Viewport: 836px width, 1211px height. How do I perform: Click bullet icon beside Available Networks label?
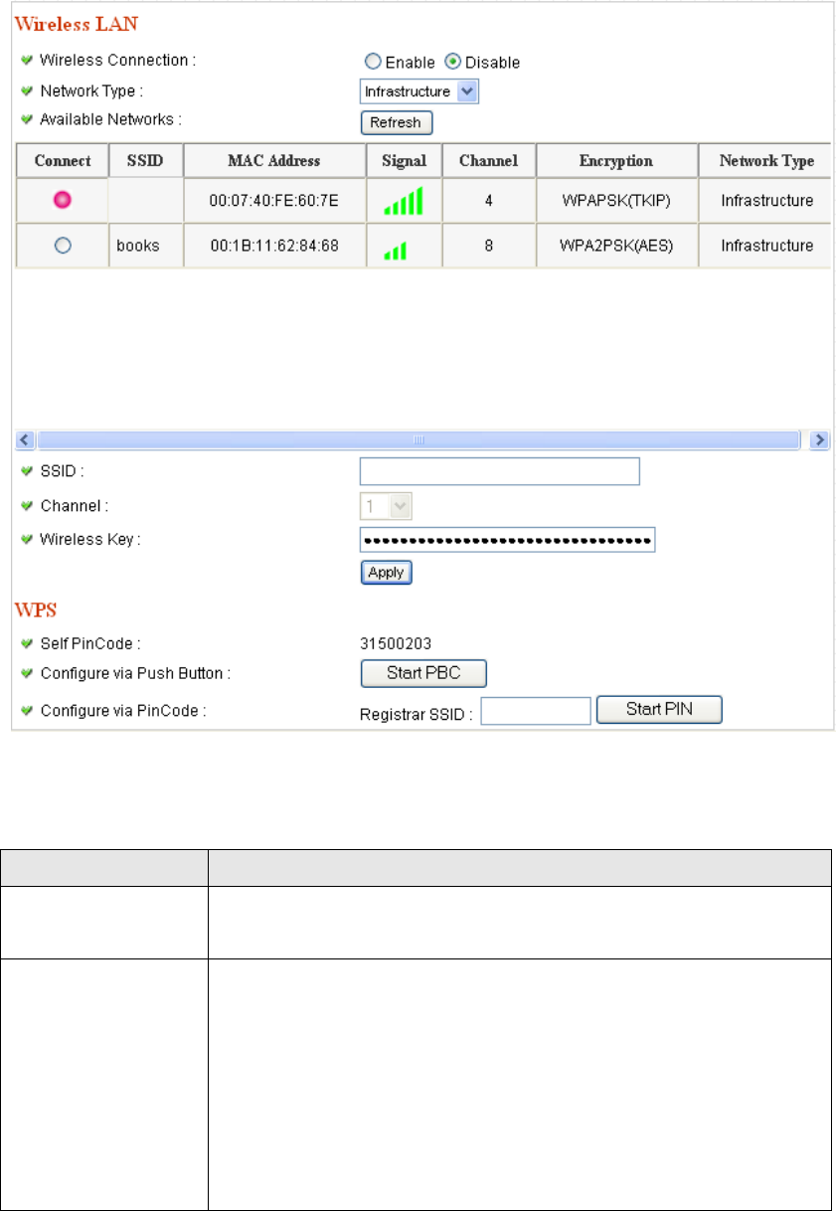pos(27,119)
